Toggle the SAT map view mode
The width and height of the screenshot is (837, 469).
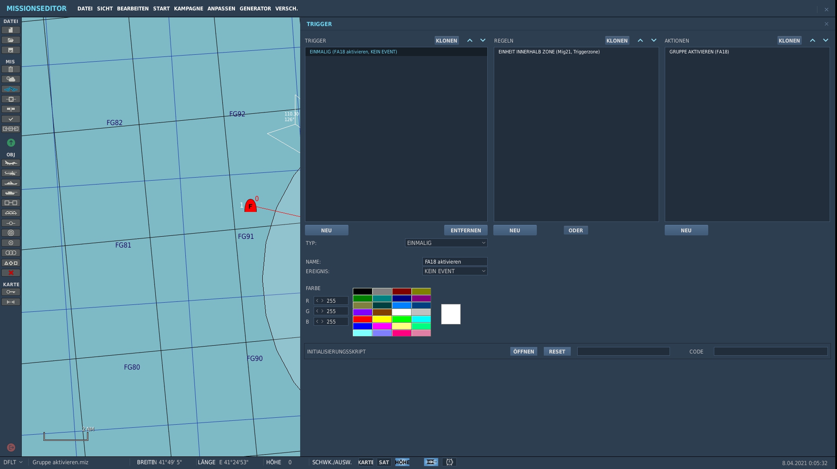(384, 462)
